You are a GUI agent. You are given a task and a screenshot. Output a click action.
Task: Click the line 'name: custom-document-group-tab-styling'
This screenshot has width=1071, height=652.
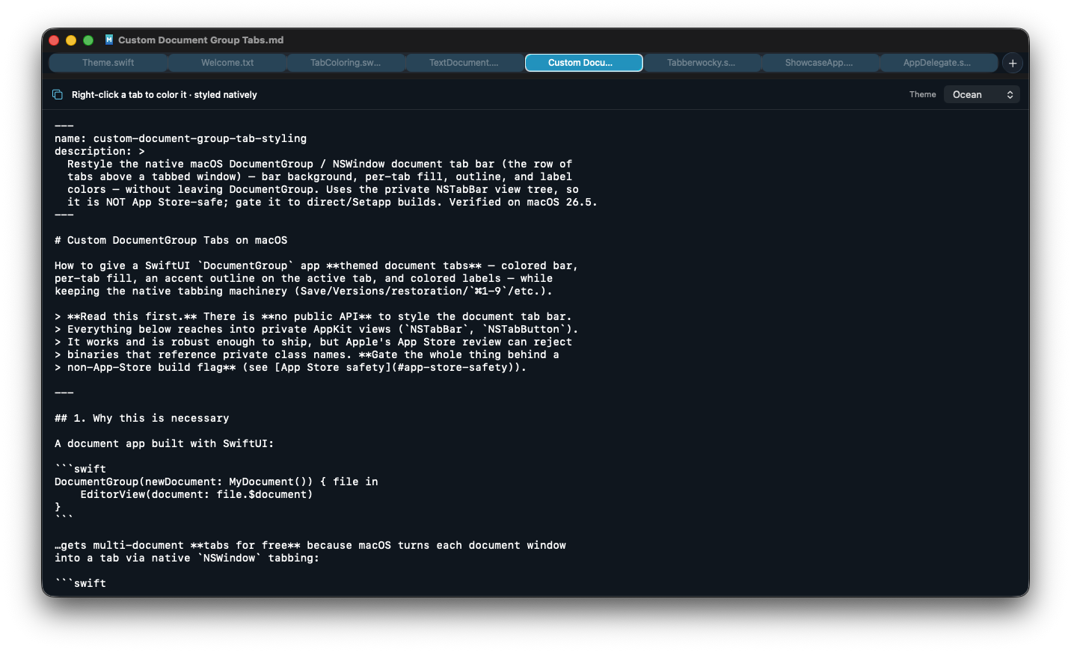click(x=180, y=138)
